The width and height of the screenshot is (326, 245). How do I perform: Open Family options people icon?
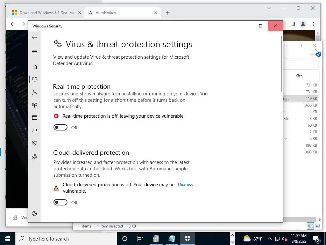[34, 156]
